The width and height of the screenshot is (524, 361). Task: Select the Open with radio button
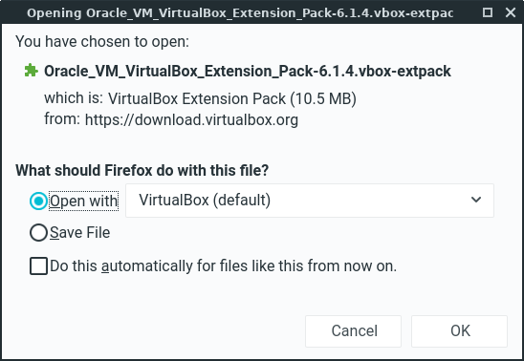[38, 201]
